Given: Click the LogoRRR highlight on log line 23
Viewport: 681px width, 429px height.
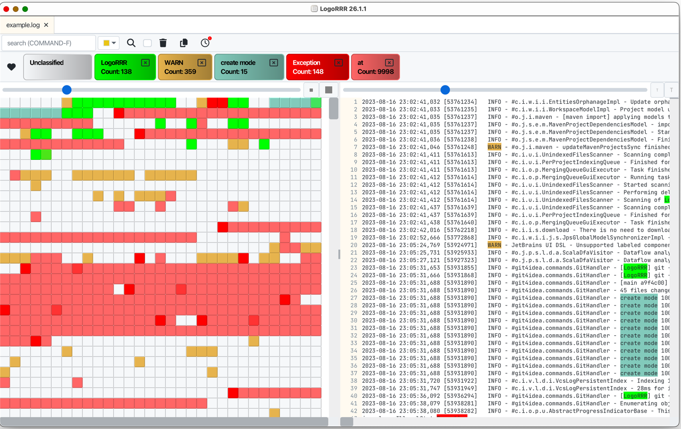Looking at the screenshot, I should coord(635,268).
